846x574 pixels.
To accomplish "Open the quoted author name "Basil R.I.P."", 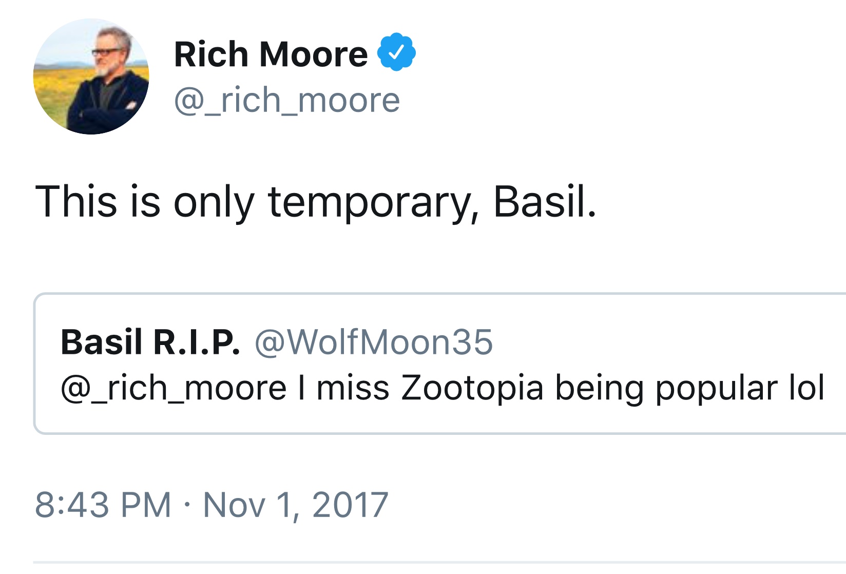I will pos(150,342).
